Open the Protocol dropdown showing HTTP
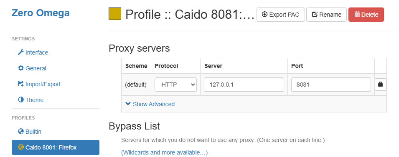 175,85
